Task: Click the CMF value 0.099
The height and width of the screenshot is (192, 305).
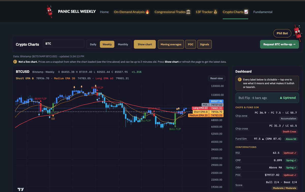Action: click(278, 160)
